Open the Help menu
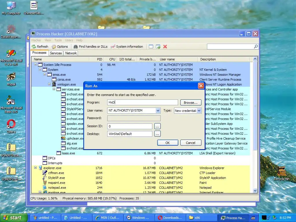The image size is (296, 222). [79, 40]
